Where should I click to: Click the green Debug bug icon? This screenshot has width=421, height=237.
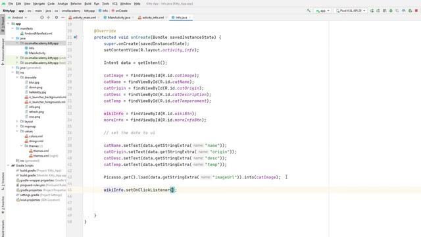[x=391, y=11]
